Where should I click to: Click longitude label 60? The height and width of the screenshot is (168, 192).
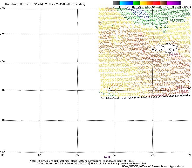[x=2, y=155]
